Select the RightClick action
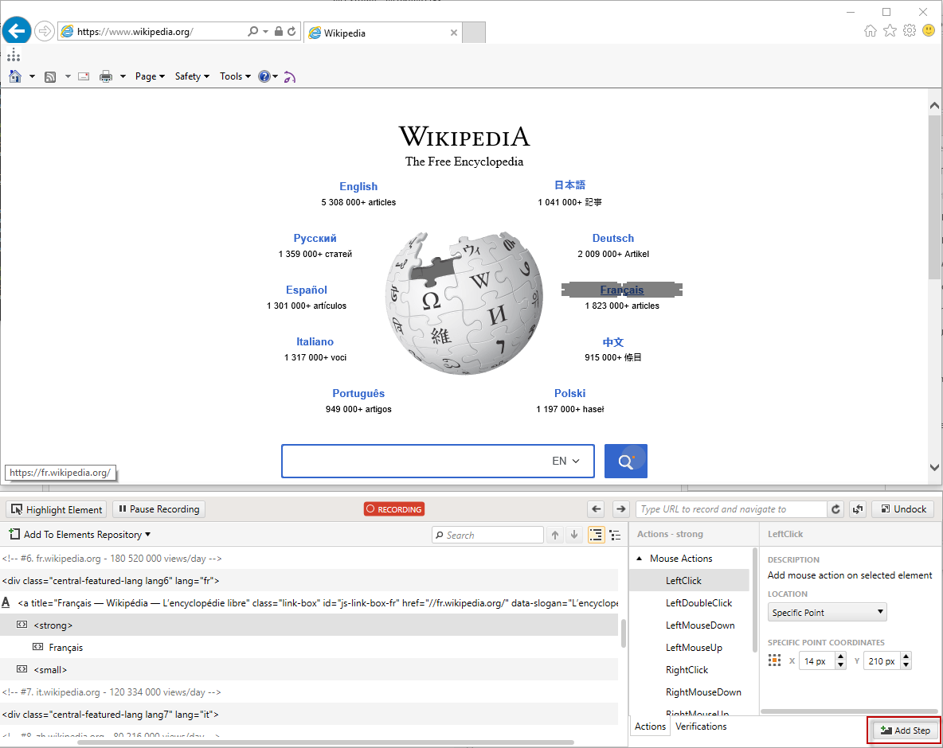This screenshot has height=748, width=943. [x=687, y=669]
